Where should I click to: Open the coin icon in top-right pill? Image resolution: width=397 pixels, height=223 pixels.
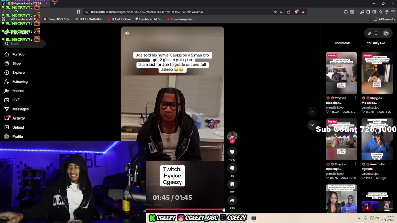(x=369, y=33)
